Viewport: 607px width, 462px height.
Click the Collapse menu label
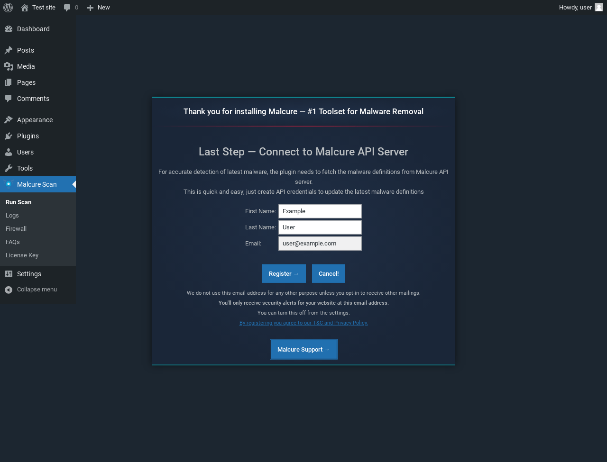click(x=37, y=290)
